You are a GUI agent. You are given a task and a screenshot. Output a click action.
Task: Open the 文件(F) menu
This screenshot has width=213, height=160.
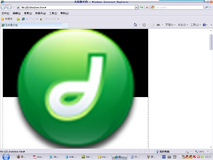click(5, 13)
